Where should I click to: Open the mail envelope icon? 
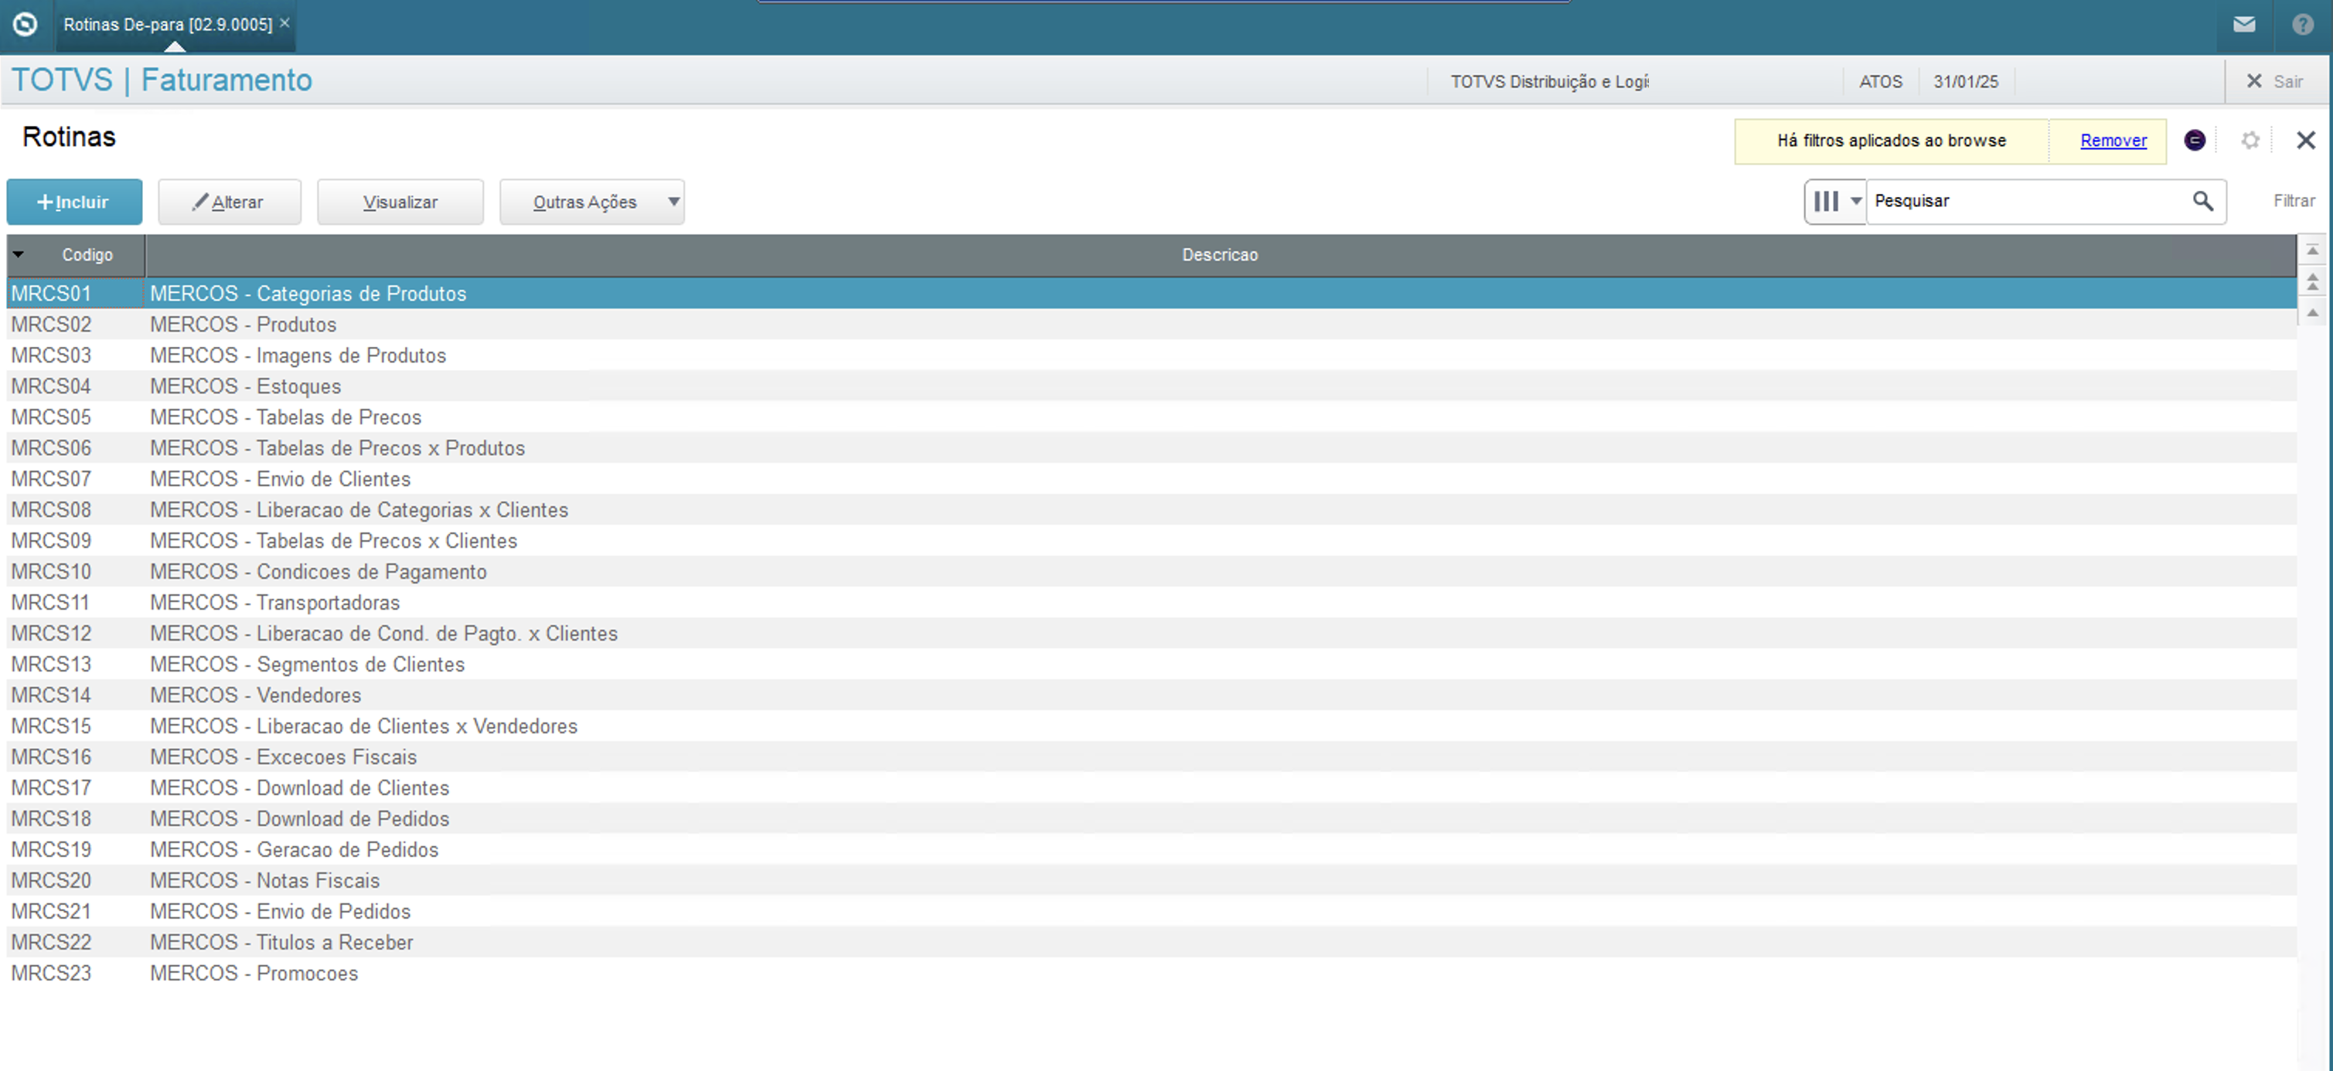click(x=2244, y=25)
